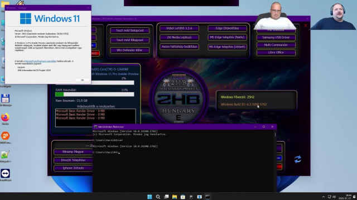357x200 pixels.
Task: Open File Explorer from the taskbar
Action: [x=175, y=197]
